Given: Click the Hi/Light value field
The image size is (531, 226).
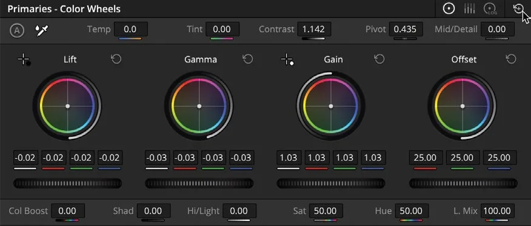Looking at the screenshot, I should pyautogui.click(x=239, y=211).
